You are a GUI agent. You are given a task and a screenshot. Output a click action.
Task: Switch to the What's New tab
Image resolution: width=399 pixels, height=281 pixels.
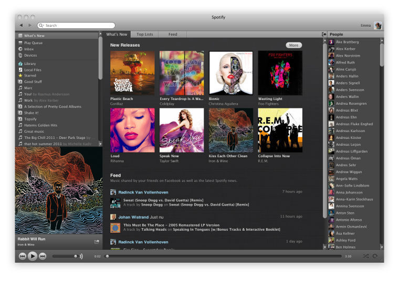[x=117, y=34]
